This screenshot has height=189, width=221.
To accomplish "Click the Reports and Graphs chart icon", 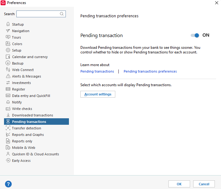I will pos(8,134).
